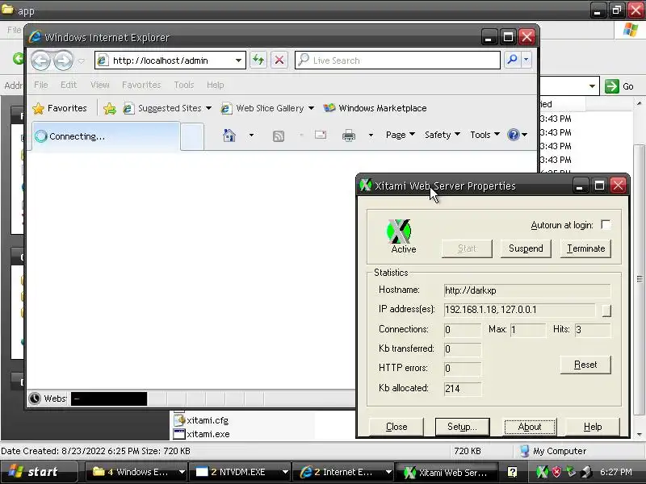Viewport: 646px width, 484px height.
Task: Click the RSS feeds icon in IE toolbar
Action: click(x=279, y=136)
